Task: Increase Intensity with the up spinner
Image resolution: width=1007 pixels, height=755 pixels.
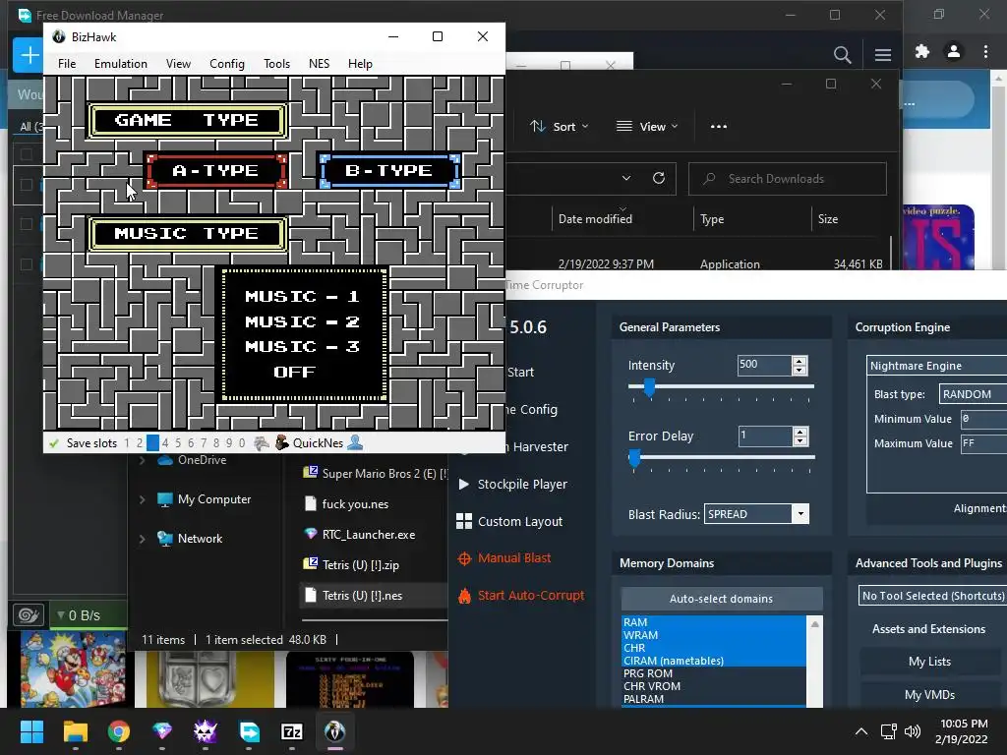Action: click(800, 361)
